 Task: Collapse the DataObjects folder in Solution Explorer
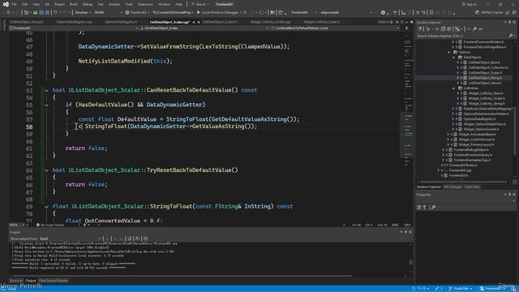coord(454,58)
